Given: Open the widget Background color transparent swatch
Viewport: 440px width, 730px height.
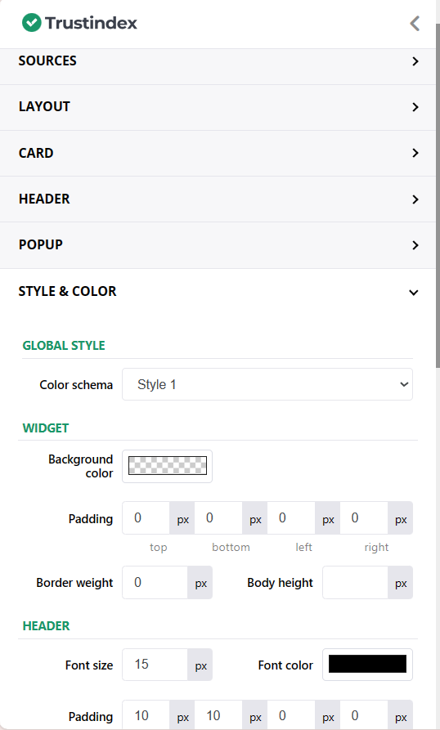Looking at the screenshot, I should [x=167, y=466].
